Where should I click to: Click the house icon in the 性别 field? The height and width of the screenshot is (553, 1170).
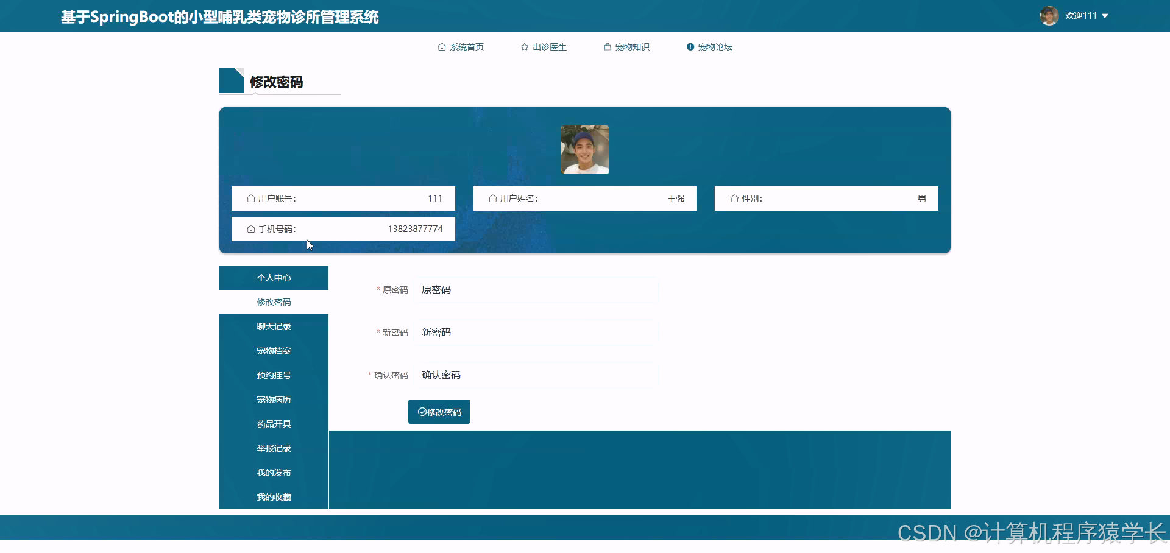click(735, 198)
